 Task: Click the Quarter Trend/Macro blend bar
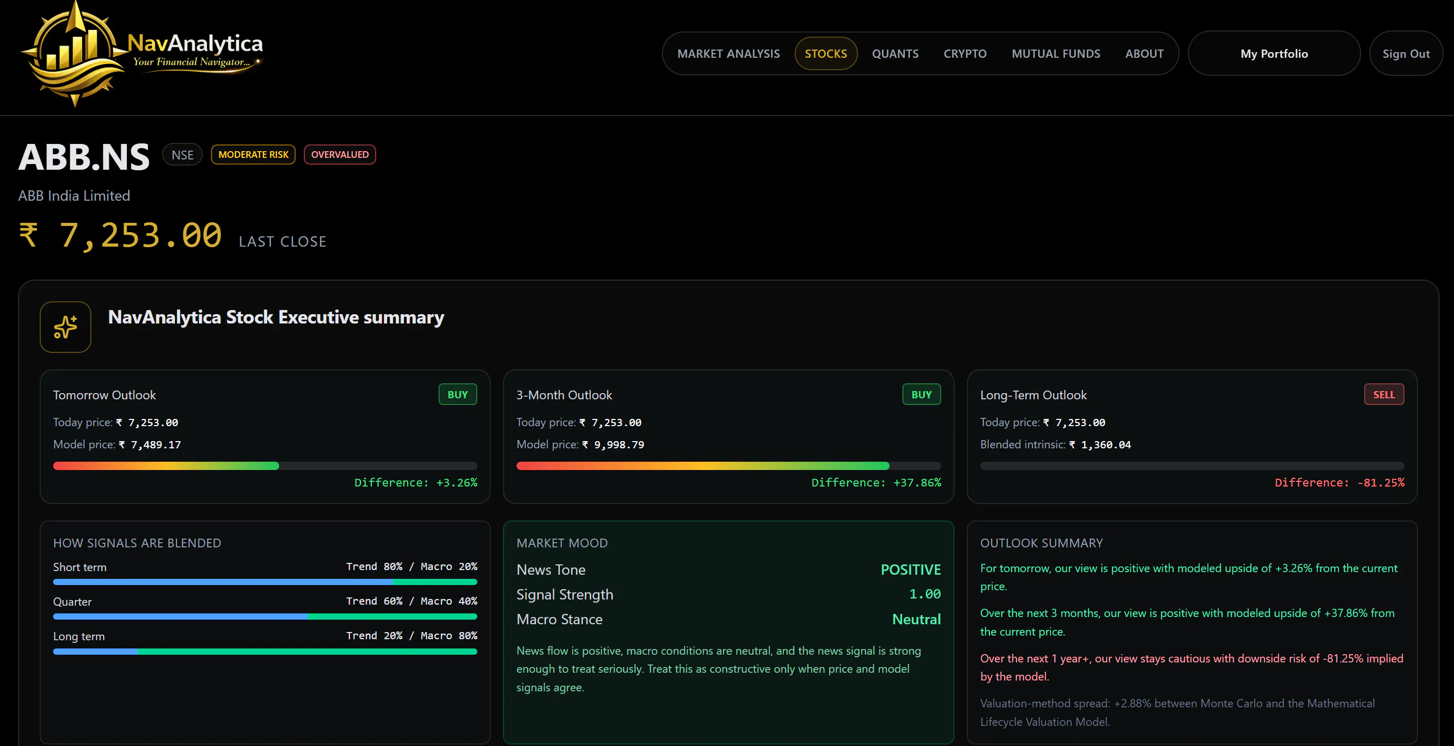coord(265,616)
